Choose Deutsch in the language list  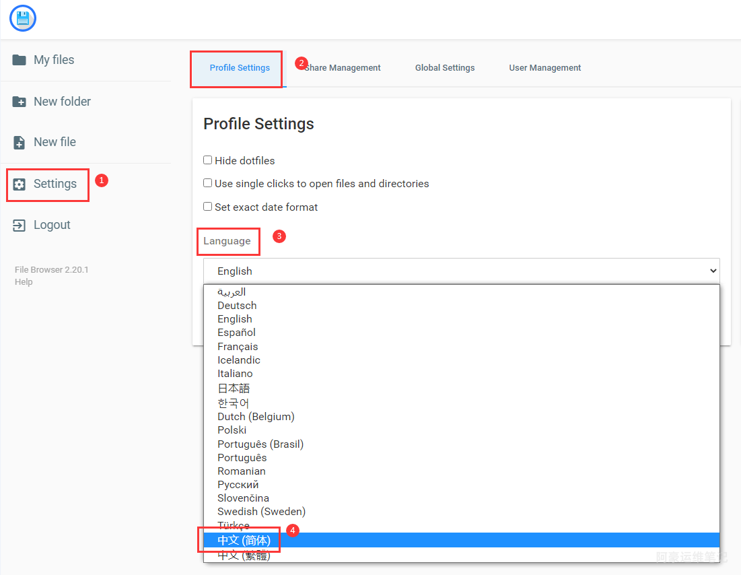coord(237,306)
